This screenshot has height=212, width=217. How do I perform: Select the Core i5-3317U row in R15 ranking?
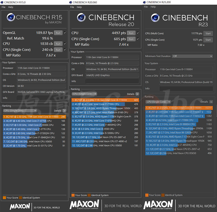pos(34,146)
